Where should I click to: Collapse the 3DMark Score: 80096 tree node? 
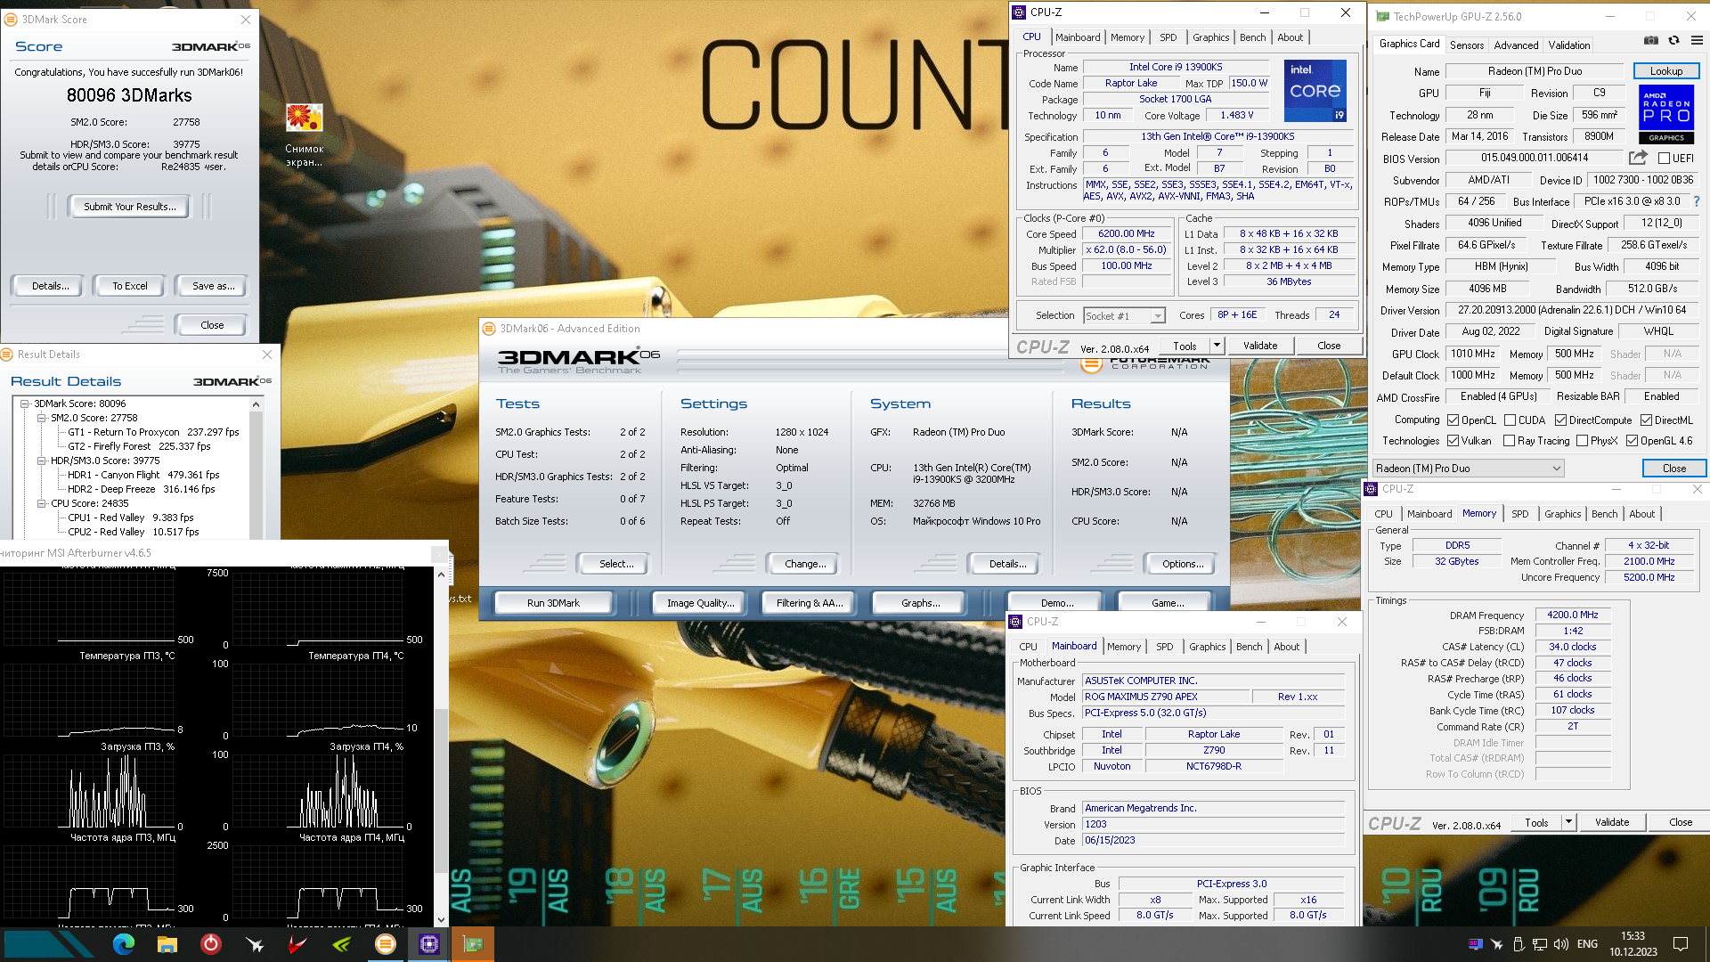pyautogui.click(x=25, y=404)
